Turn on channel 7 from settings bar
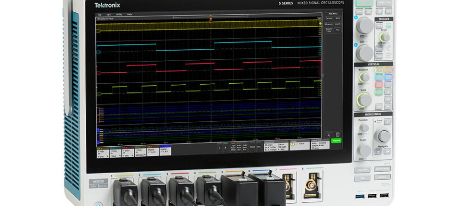The width and height of the screenshot is (452, 206). (220, 148)
